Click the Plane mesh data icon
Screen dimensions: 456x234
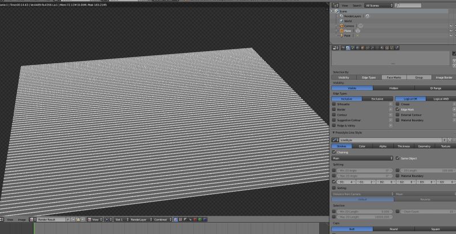358,31
